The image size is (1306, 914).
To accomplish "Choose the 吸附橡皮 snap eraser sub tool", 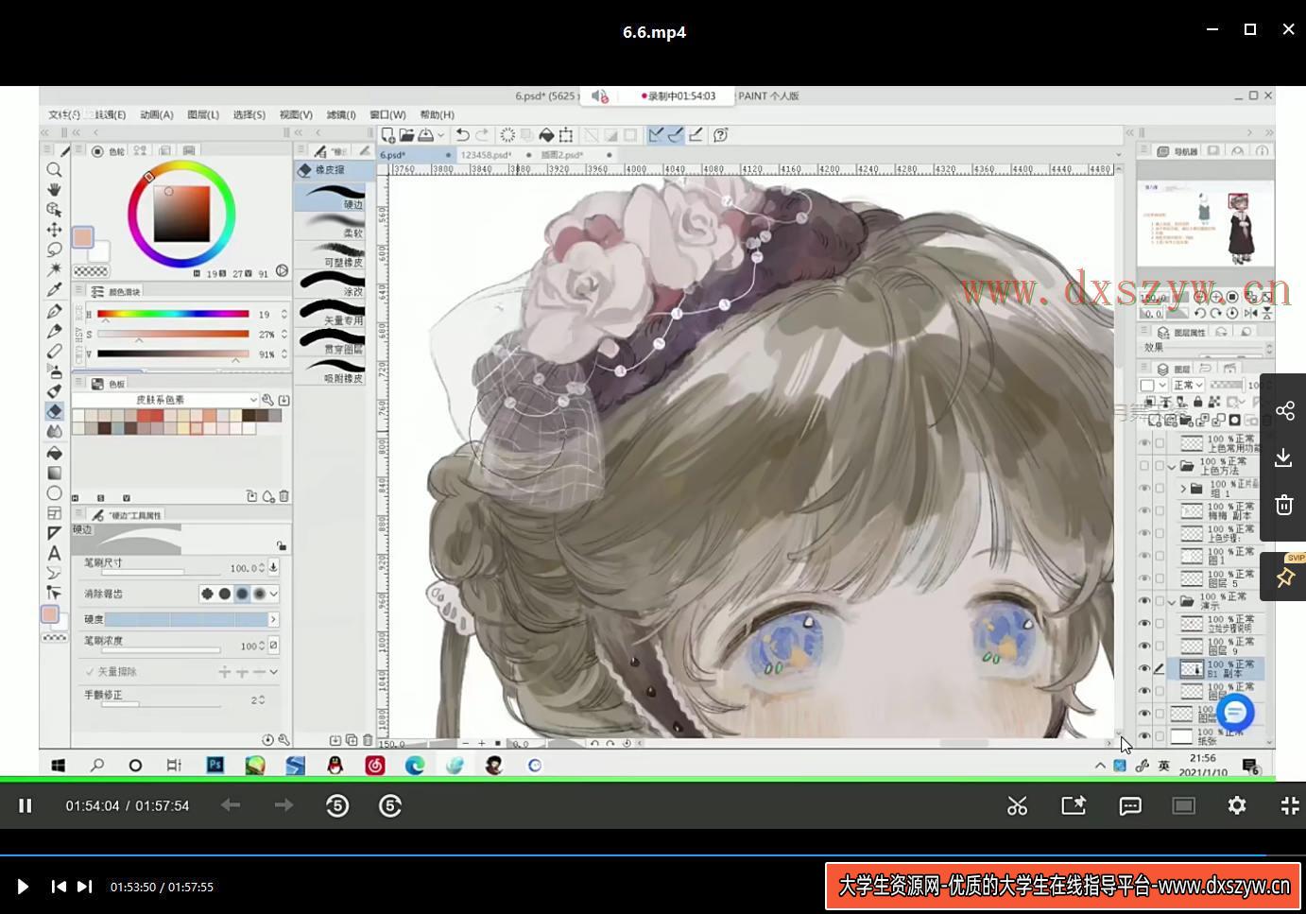I will tap(330, 371).
